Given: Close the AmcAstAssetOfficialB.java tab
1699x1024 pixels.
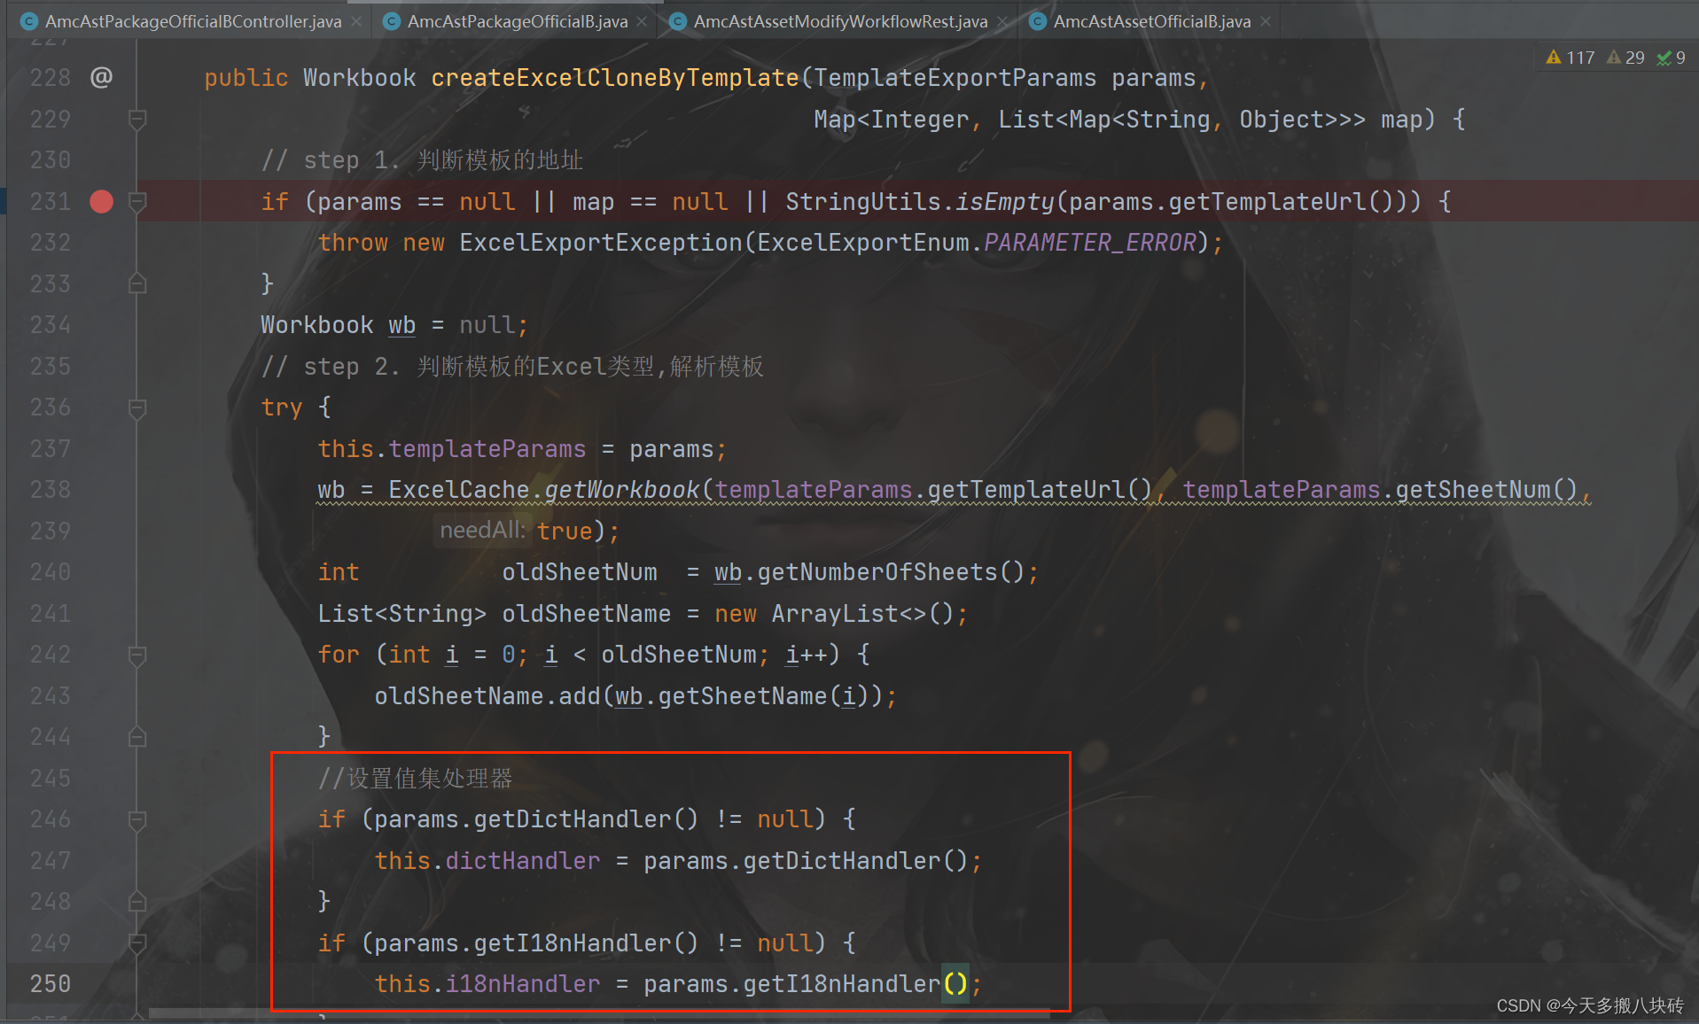Looking at the screenshot, I should pos(1266,20).
